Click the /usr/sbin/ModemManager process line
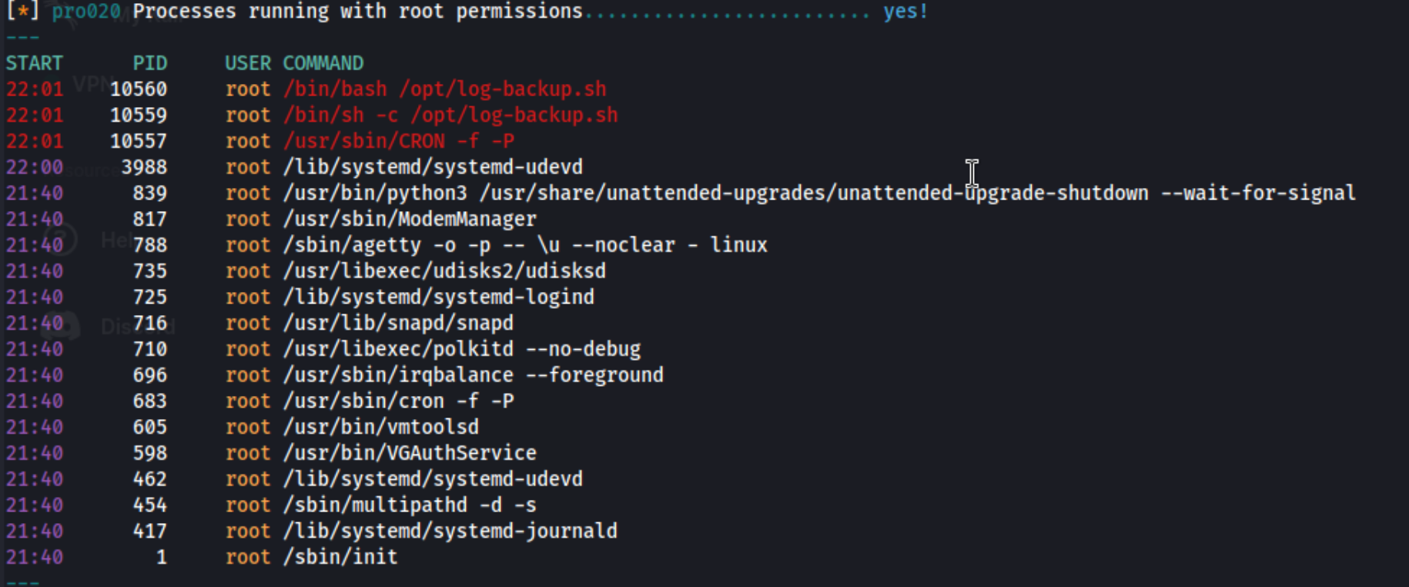This screenshot has height=587, width=1409. (x=410, y=220)
